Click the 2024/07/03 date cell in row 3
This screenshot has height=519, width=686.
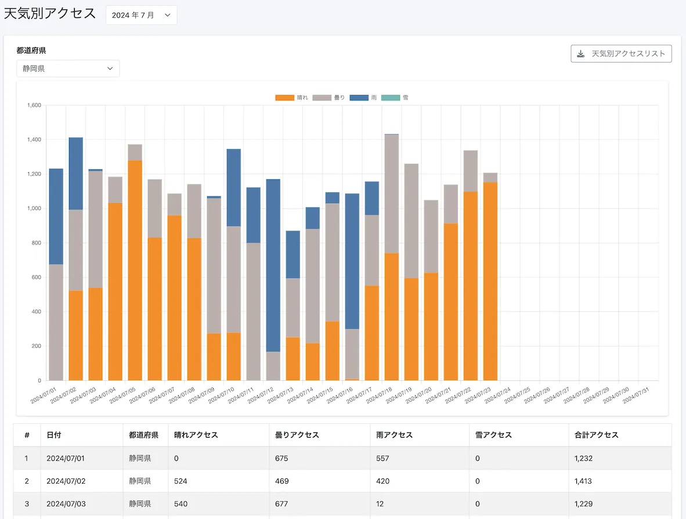pos(66,504)
